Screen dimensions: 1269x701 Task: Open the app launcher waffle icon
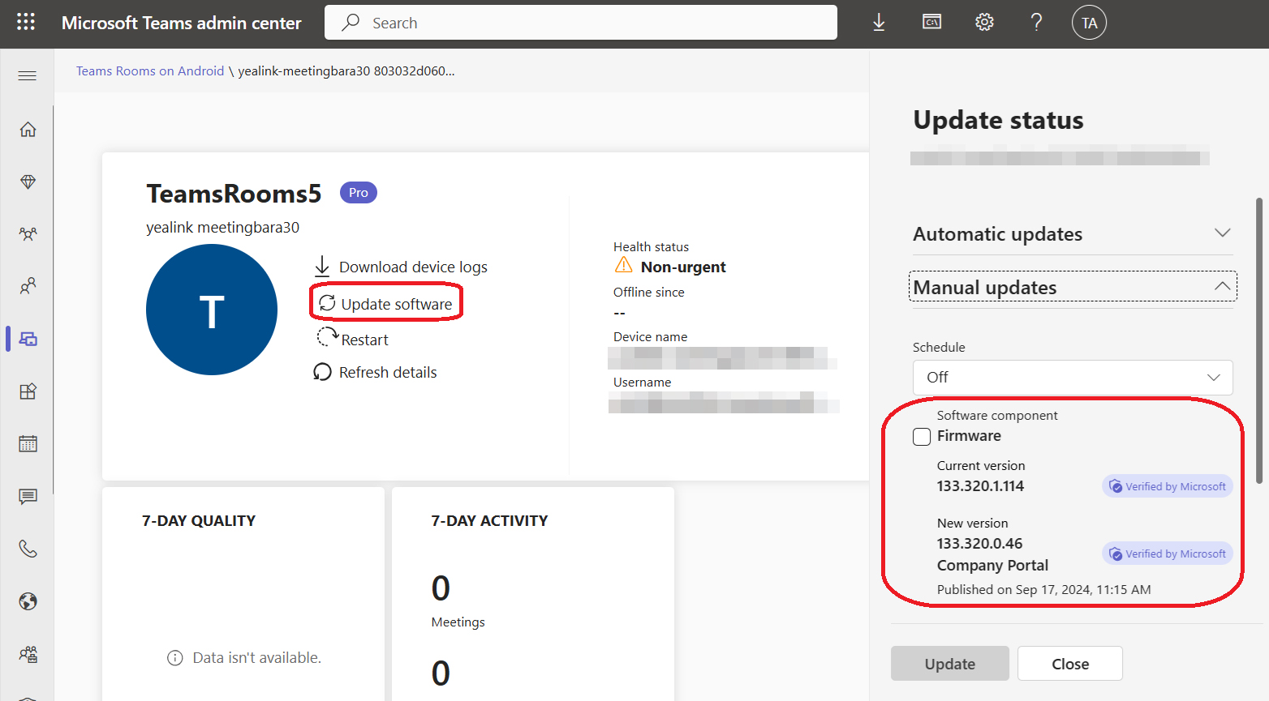pyautogui.click(x=26, y=22)
